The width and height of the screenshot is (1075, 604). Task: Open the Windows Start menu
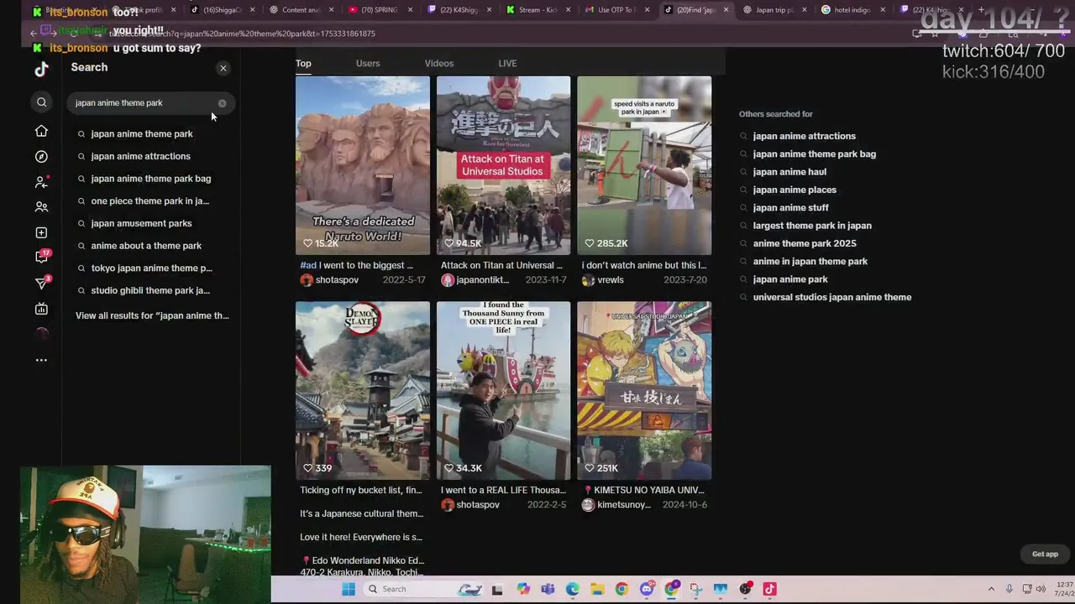349,589
